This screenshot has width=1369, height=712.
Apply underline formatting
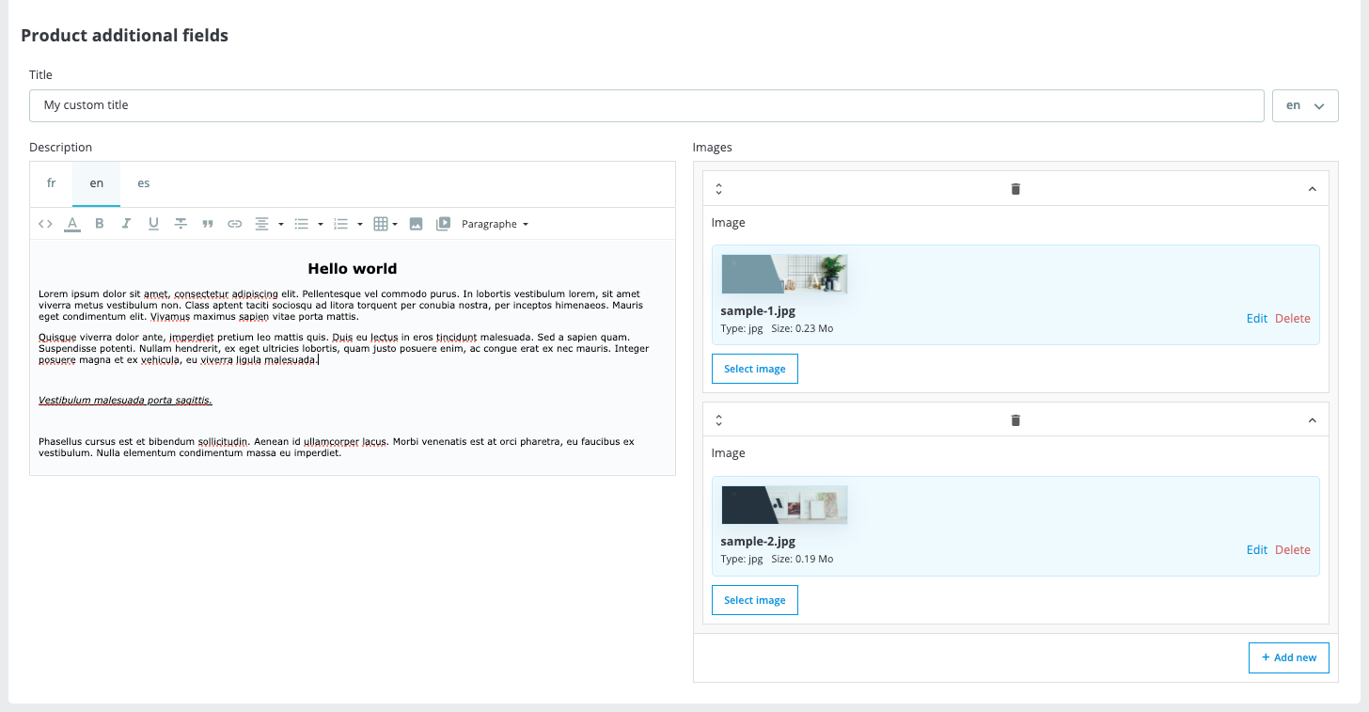click(x=153, y=224)
